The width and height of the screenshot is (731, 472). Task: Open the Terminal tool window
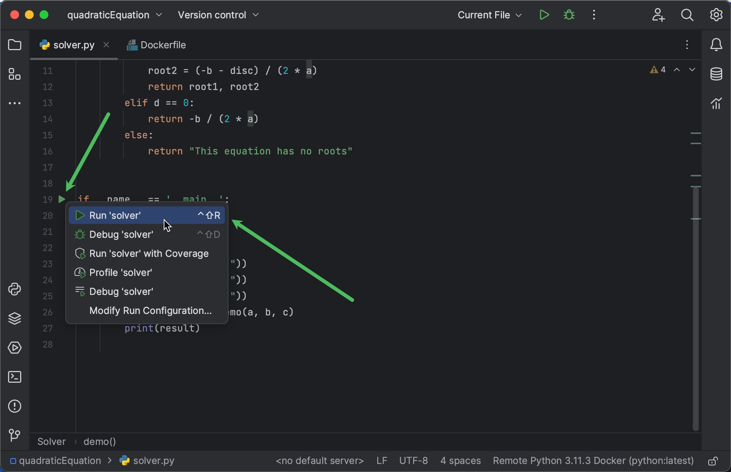click(14, 377)
